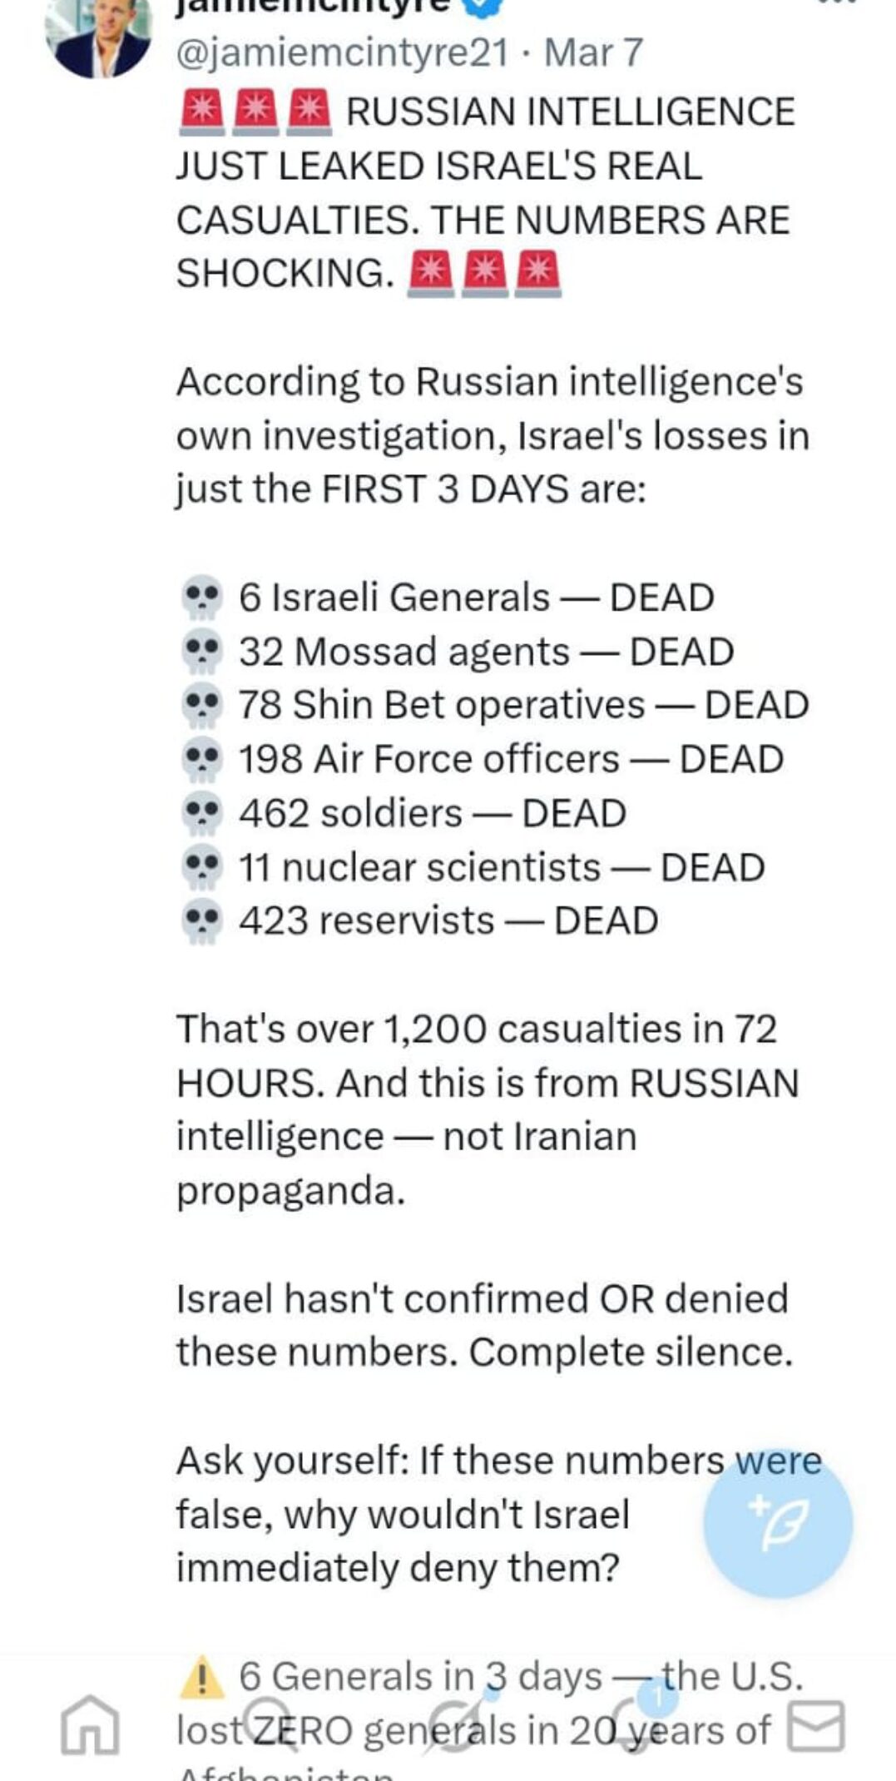Tap the '198 Air Force officers' line
896x1781 pixels.
511,759
